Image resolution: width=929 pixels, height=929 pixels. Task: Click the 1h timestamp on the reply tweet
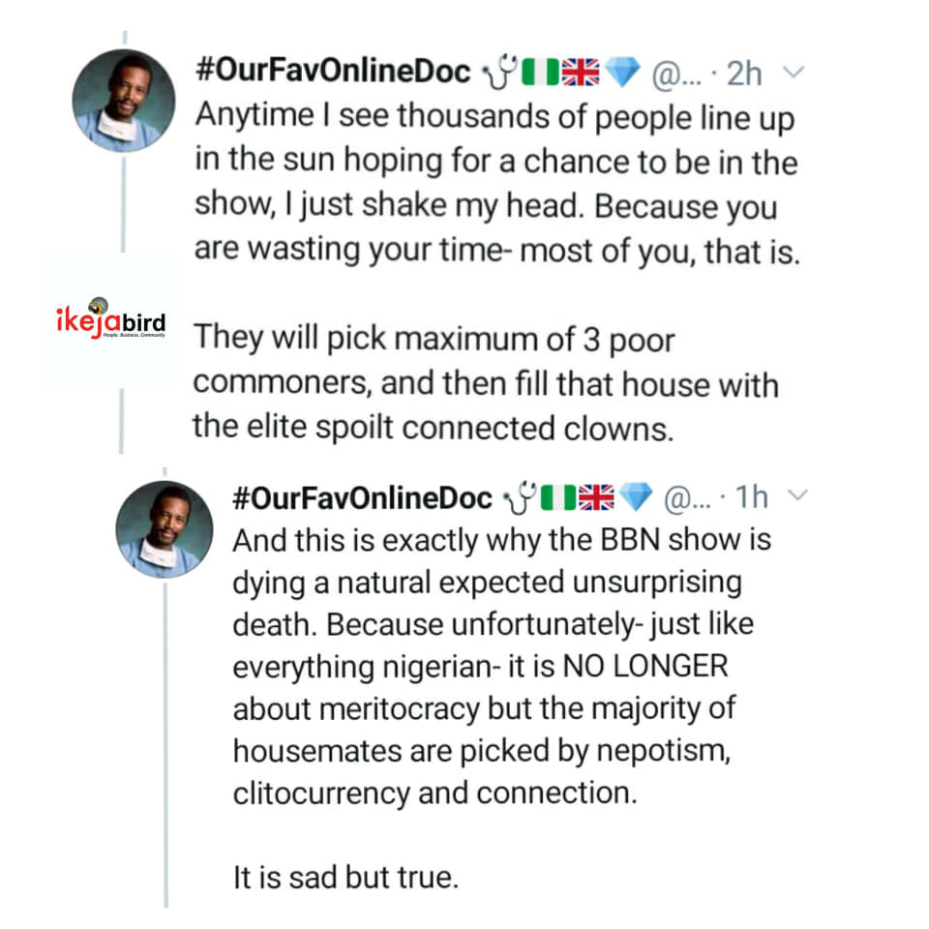[x=753, y=497]
